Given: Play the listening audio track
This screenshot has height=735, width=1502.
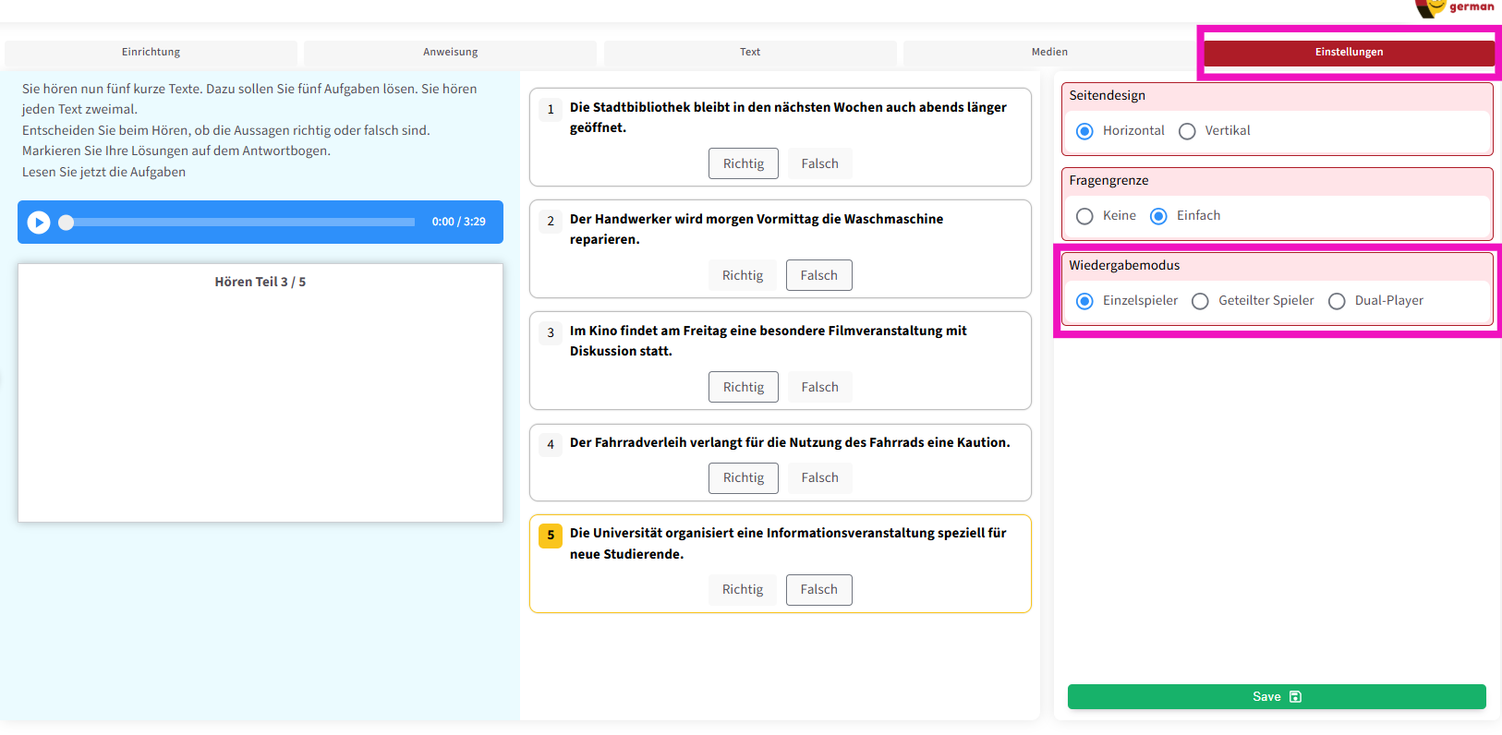Looking at the screenshot, I should [x=39, y=223].
